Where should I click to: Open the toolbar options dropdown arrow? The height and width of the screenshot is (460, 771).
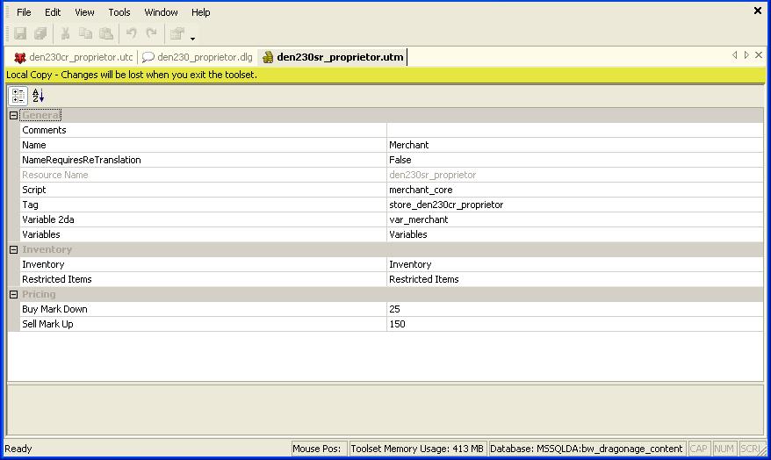click(x=192, y=38)
